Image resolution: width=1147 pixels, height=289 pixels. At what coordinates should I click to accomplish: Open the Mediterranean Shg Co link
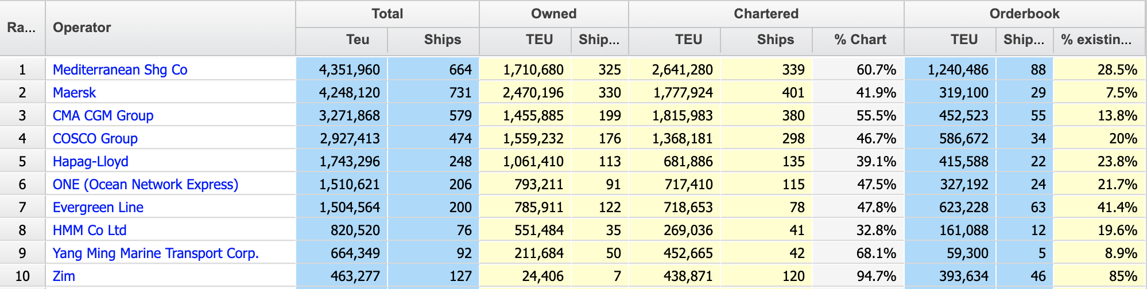(x=120, y=70)
